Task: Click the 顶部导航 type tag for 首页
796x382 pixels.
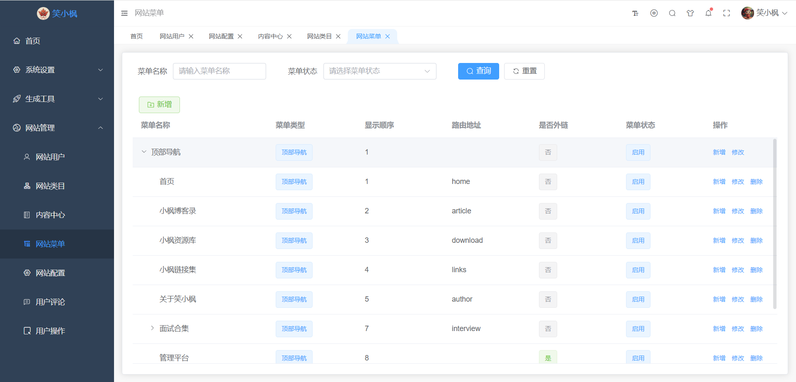Action: [294, 182]
